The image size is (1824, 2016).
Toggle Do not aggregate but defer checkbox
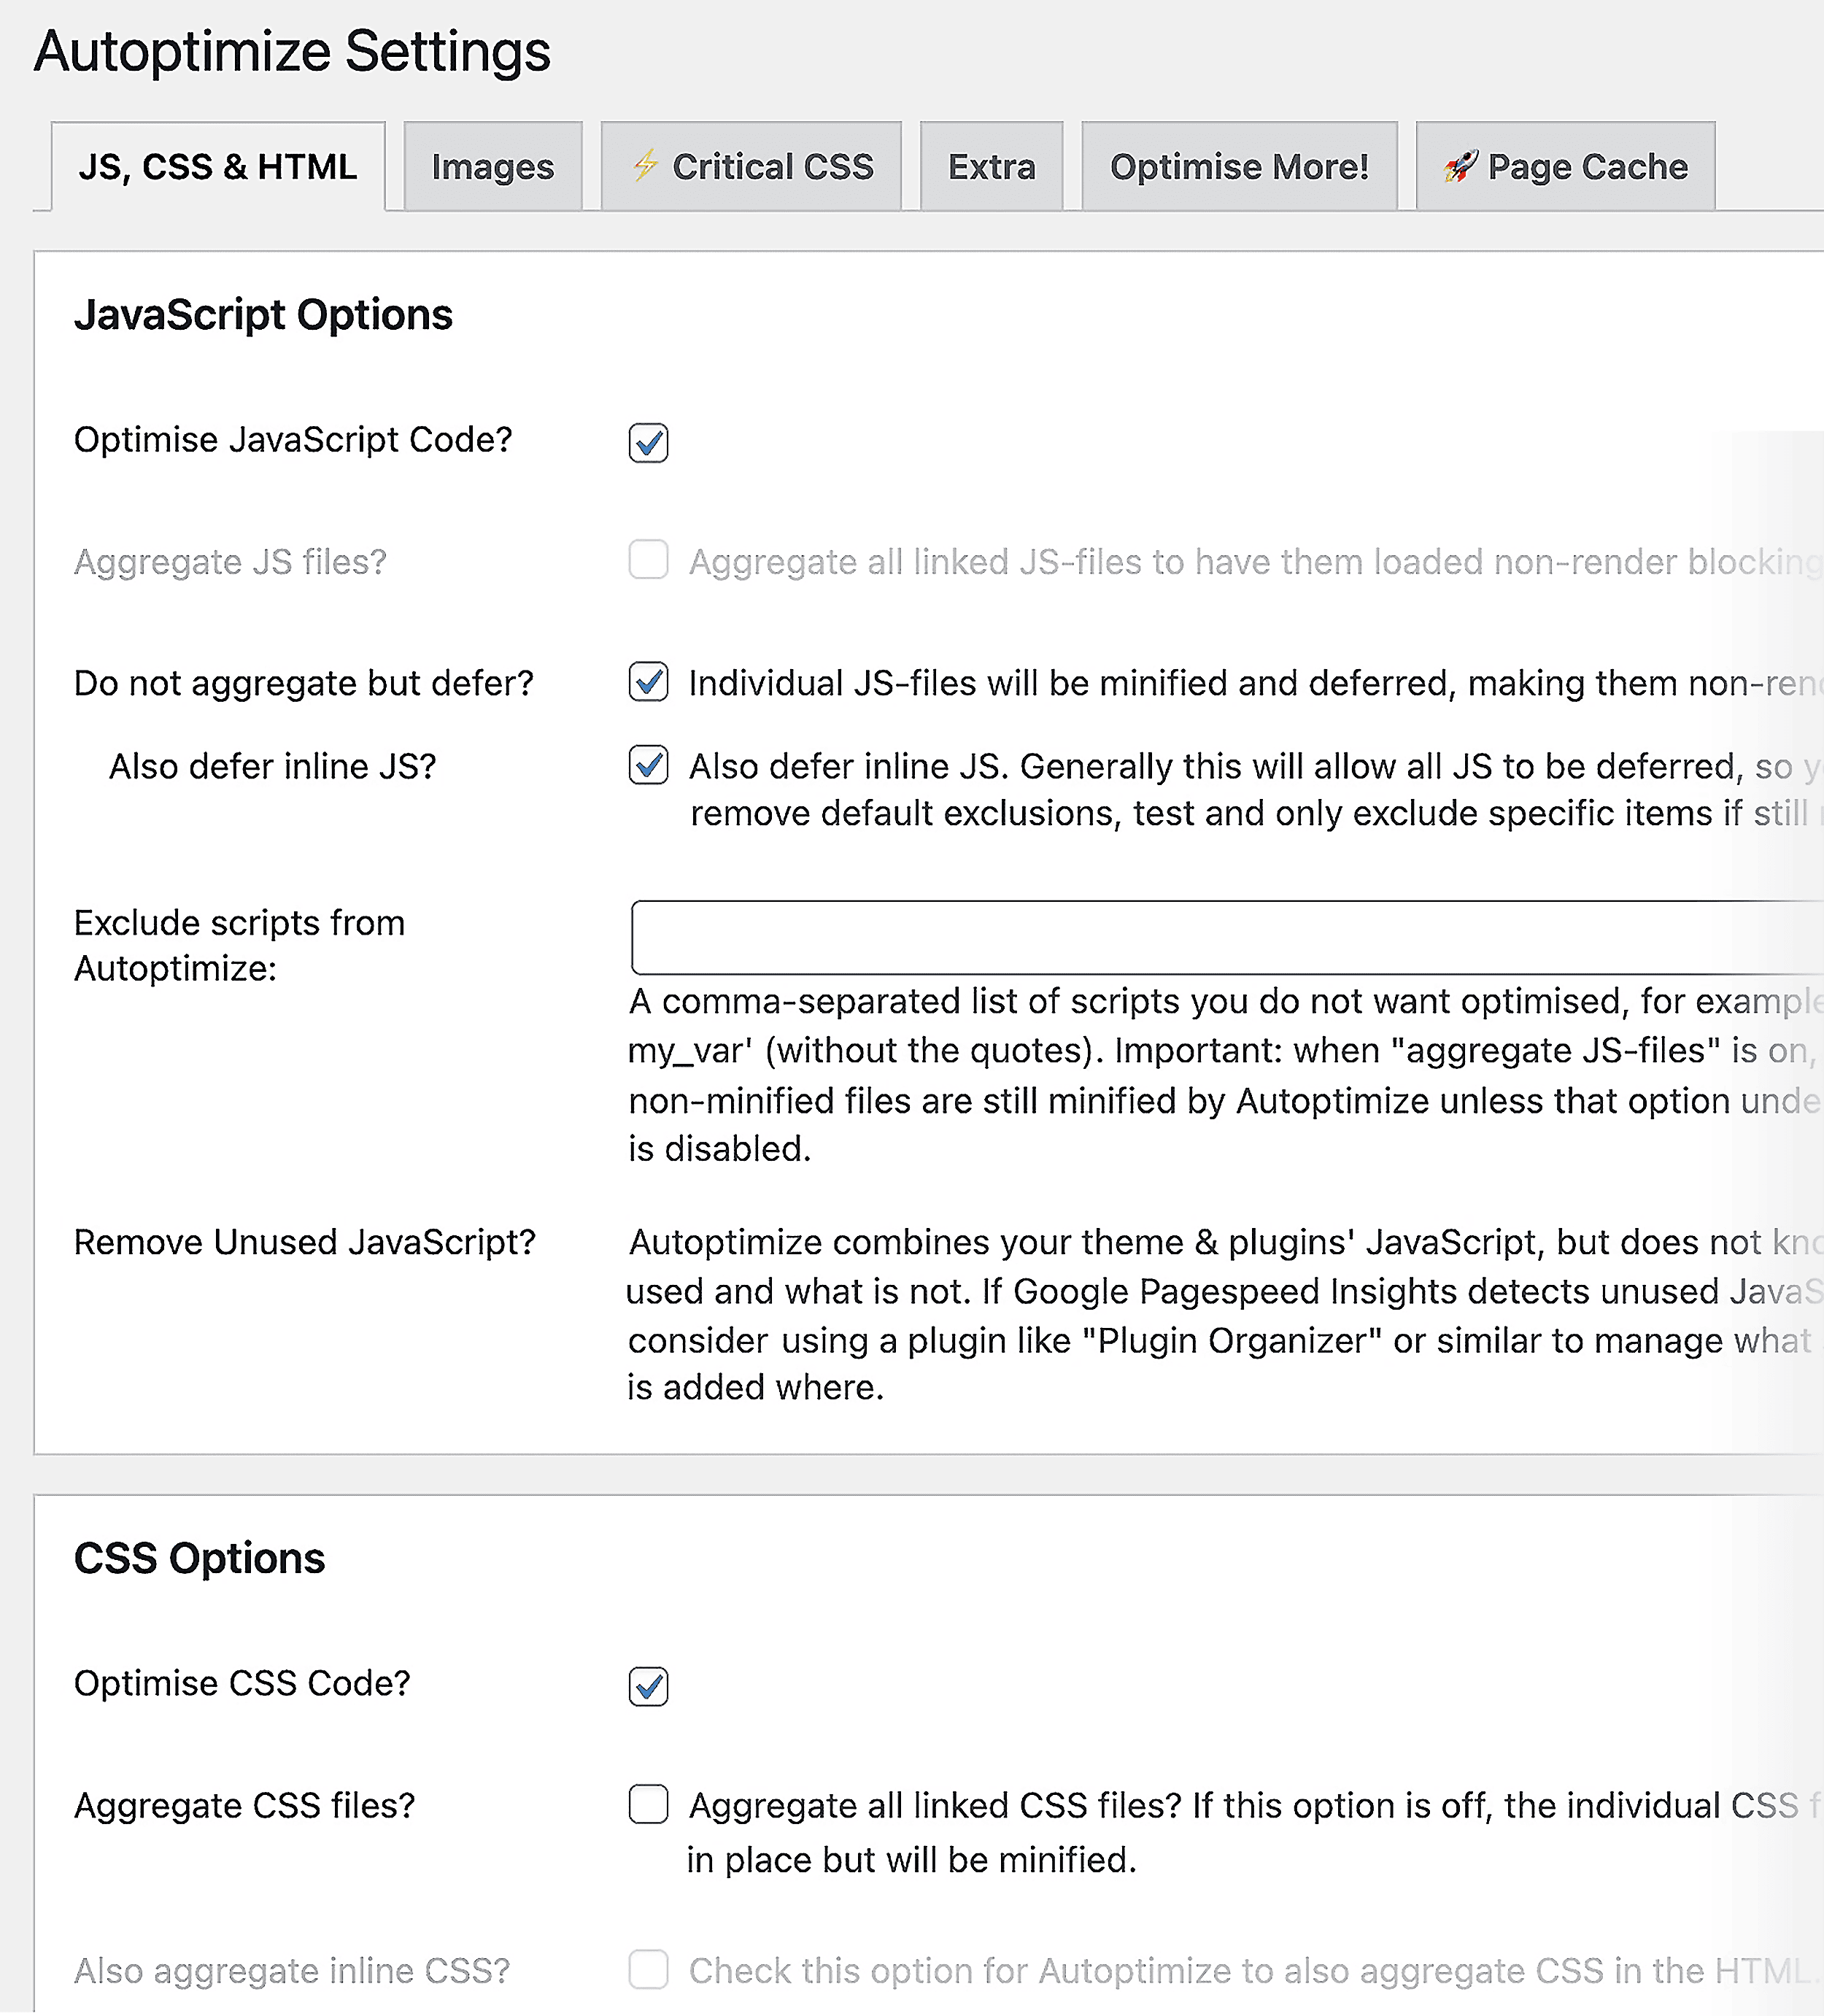pos(648,682)
